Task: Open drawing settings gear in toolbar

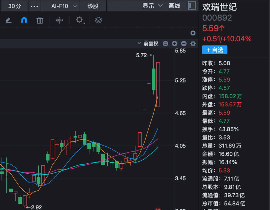Action: pyautogui.click(x=79, y=20)
